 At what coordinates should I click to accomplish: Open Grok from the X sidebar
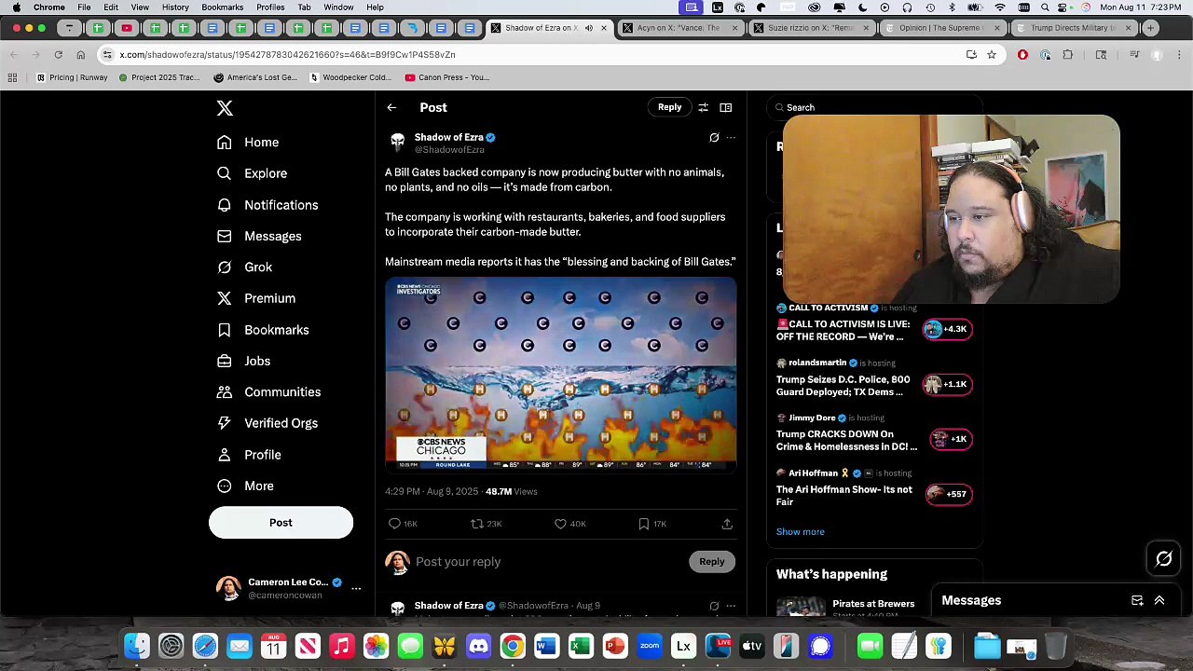pos(244,267)
